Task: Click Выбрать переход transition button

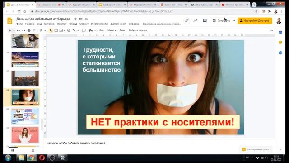Action: click(x=138, y=30)
